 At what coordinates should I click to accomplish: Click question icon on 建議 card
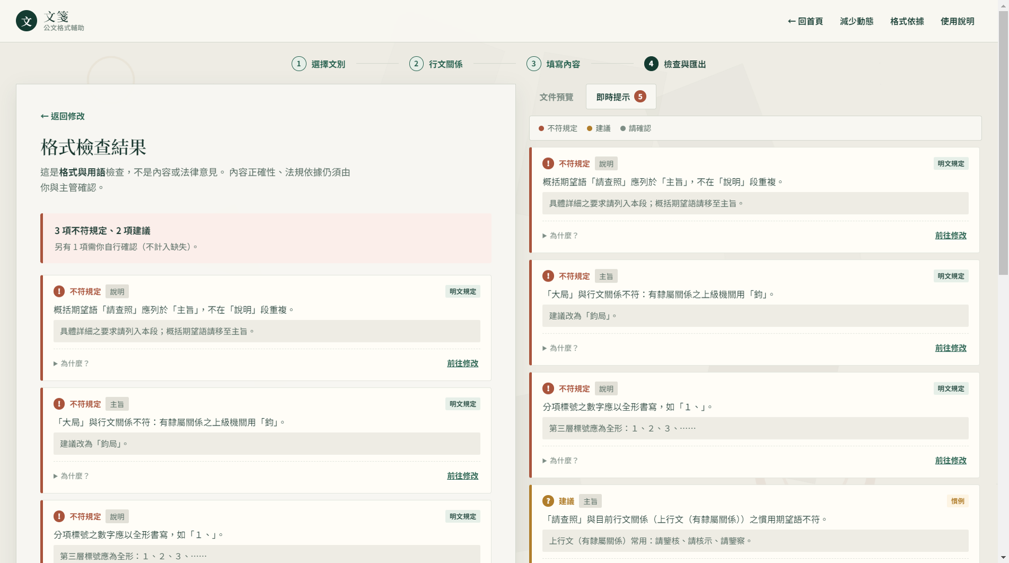tap(548, 501)
